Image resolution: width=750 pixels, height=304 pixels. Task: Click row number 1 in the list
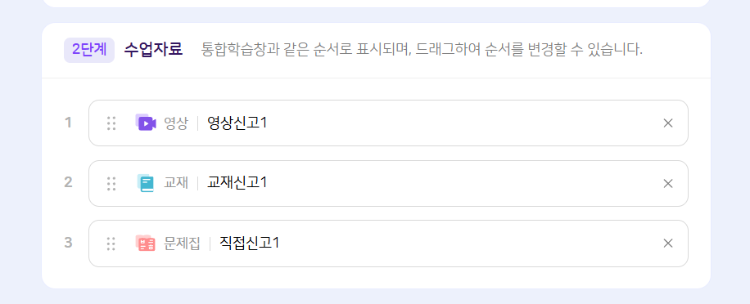tap(69, 123)
